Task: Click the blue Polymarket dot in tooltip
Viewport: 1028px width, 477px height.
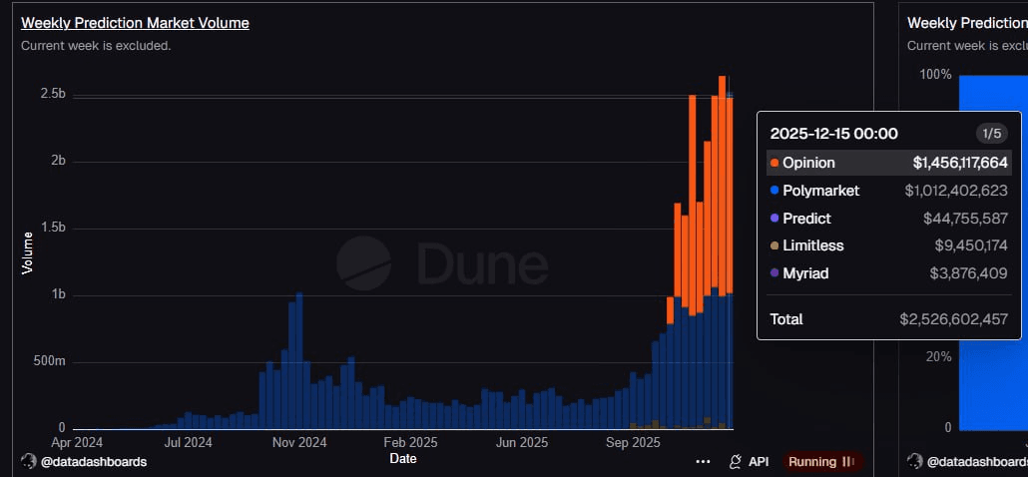Action: [774, 191]
